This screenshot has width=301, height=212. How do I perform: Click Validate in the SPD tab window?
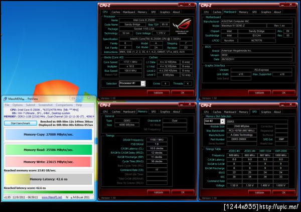(259, 192)
